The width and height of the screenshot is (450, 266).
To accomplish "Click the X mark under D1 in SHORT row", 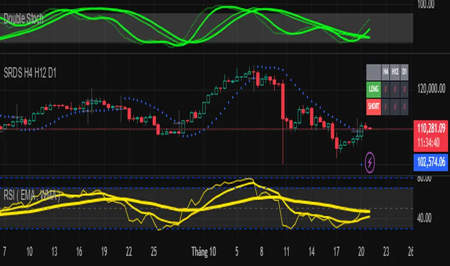I will [404, 106].
